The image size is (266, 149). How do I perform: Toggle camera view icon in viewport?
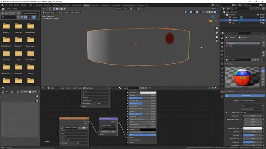217,37
